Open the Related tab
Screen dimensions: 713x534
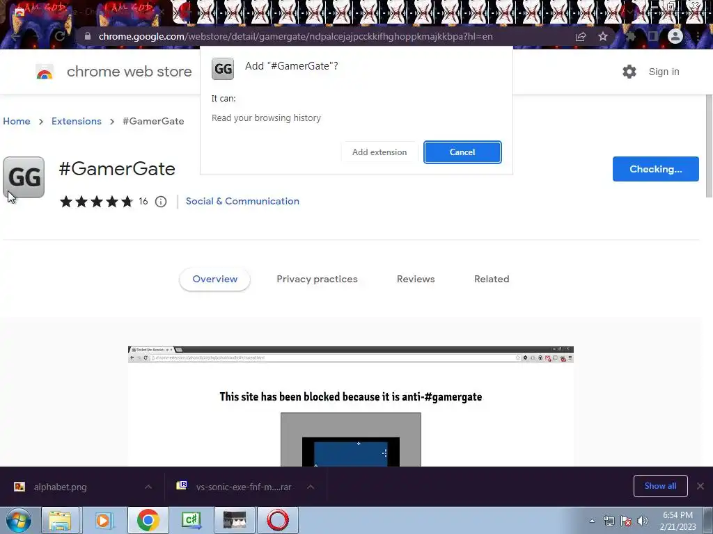click(492, 280)
